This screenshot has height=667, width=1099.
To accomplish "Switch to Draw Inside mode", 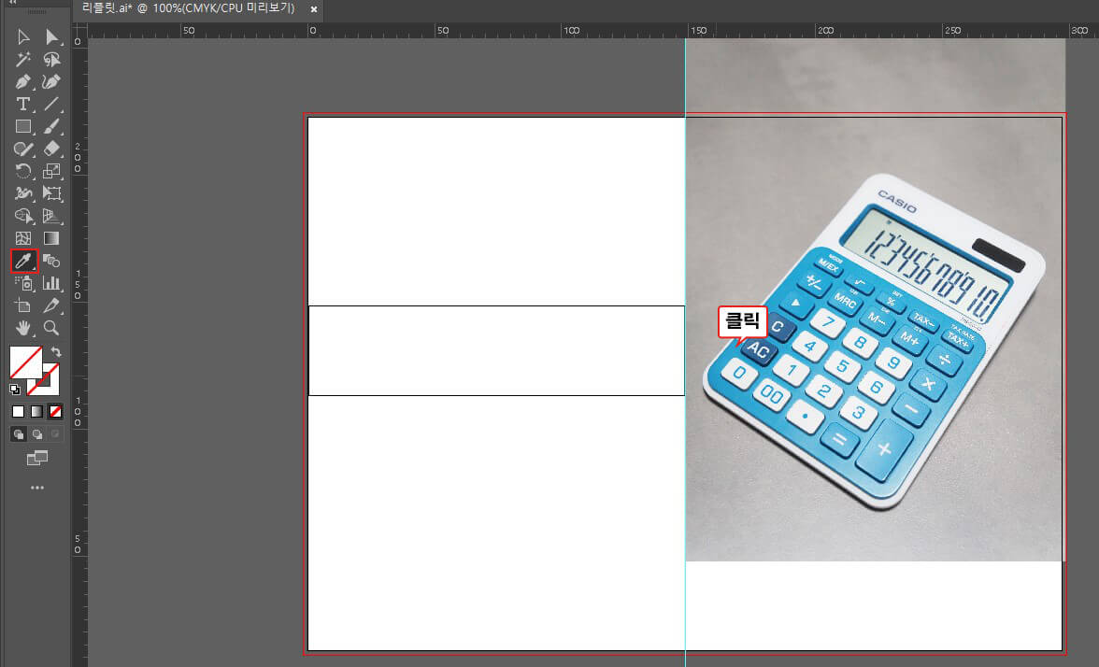I will pyautogui.click(x=55, y=434).
